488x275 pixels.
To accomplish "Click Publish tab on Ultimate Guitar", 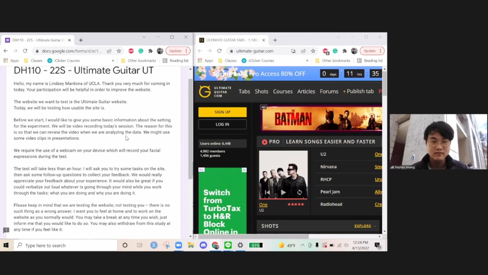I will pos(358,91).
